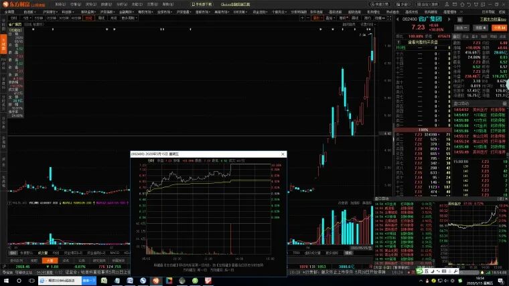Expand the 自选股 dropdown
Image resolution: width=509 pixels, height=286 pixels.
(30, 11)
